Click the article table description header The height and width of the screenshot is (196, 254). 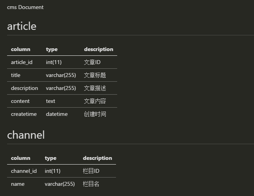[98, 49]
